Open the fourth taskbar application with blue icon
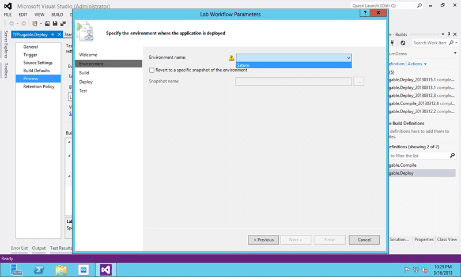 [x=84, y=269]
